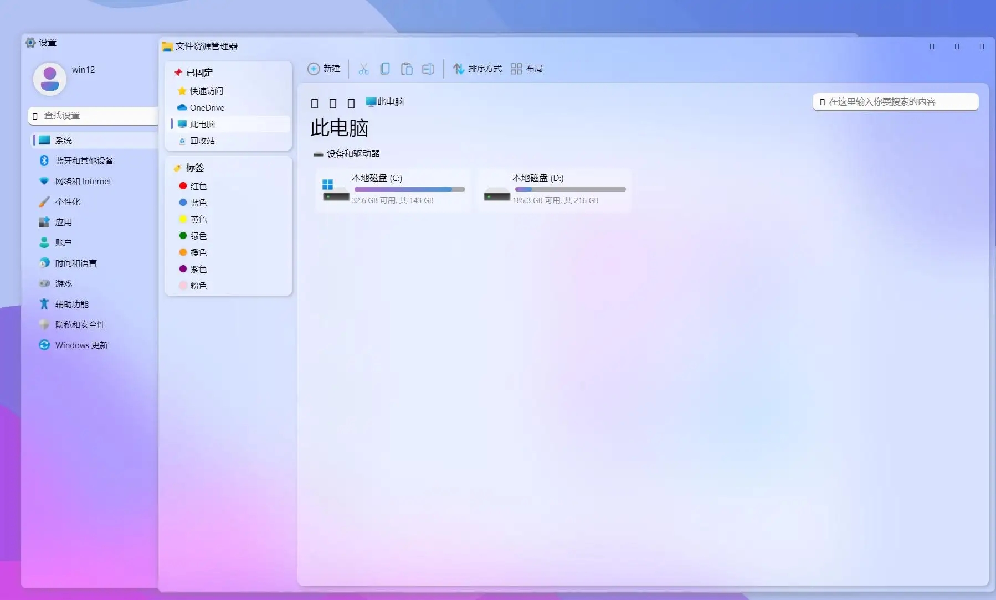
Task: Click the 此电脑 breadcrumb link
Action: pyautogui.click(x=390, y=102)
